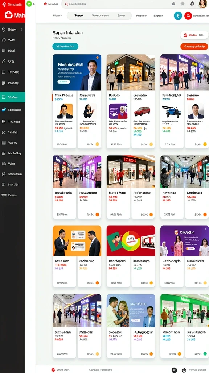
Task: Click the 3x3 grid icon in the sidebar
Action: pyautogui.click(x=4, y=122)
